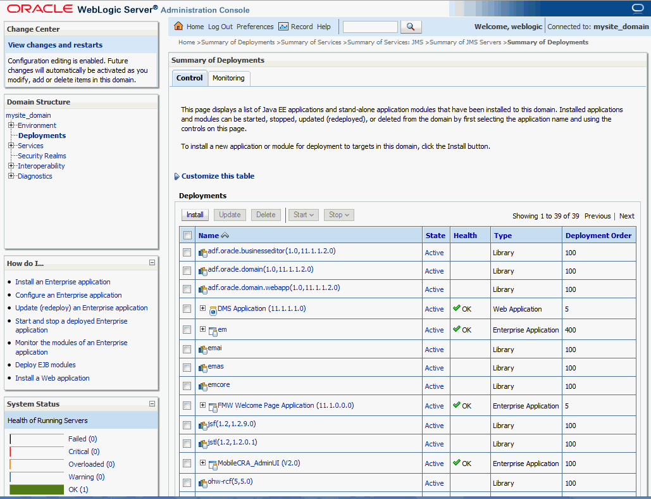Click the green OK checkmark for MobileCRA_AdminUI
Viewport: 651px width, 499px height.
(457, 462)
